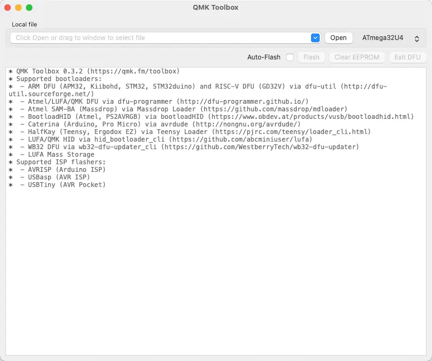Click the 'Local file' label

point(24,24)
